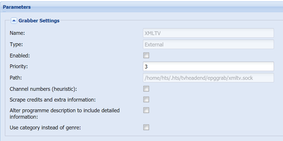Check the Use category instead of genre box
The image size is (283, 141).
146,127
